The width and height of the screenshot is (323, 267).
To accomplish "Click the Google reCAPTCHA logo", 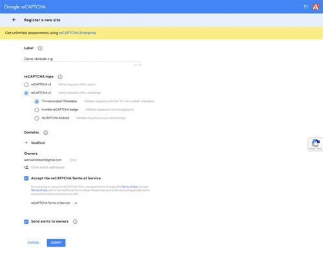I will 25,7.
